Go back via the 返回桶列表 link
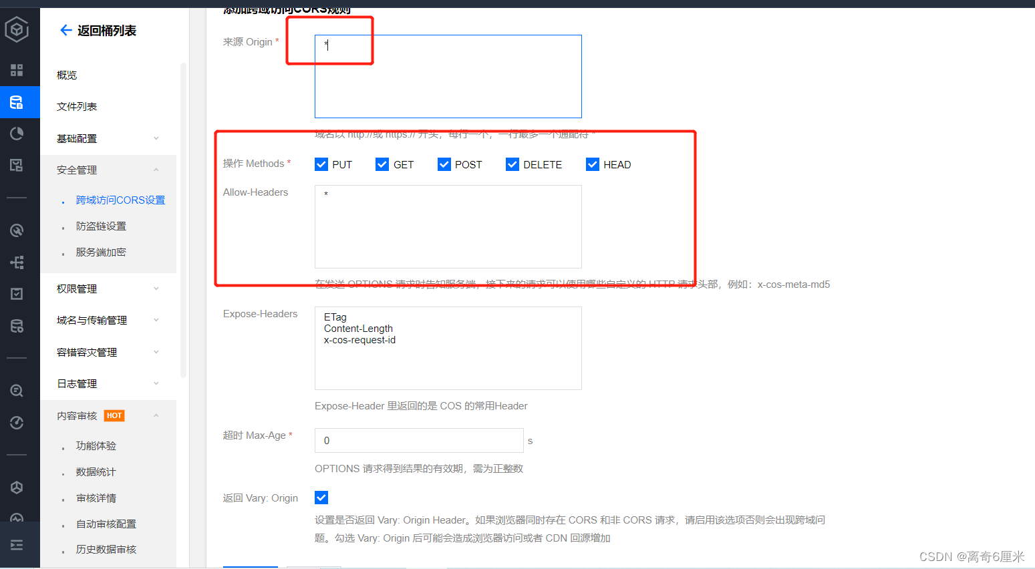The height and width of the screenshot is (569, 1035). pyautogui.click(x=106, y=30)
